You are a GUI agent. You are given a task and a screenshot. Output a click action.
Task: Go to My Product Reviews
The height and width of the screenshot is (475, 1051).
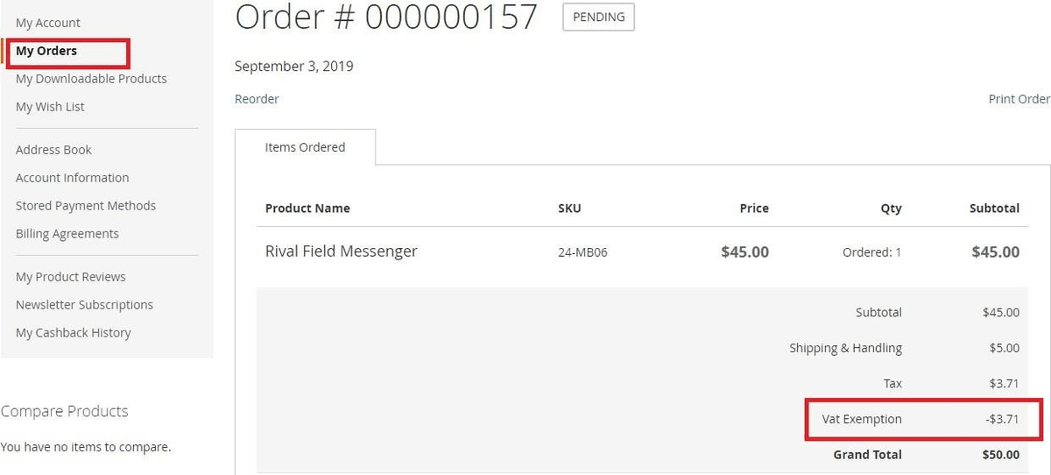[71, 277]
